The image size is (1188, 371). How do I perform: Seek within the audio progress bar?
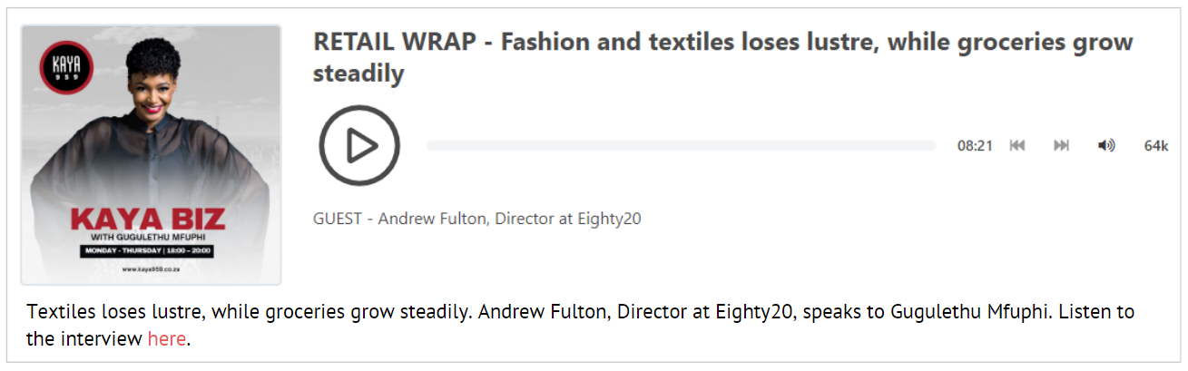[681, 146]
